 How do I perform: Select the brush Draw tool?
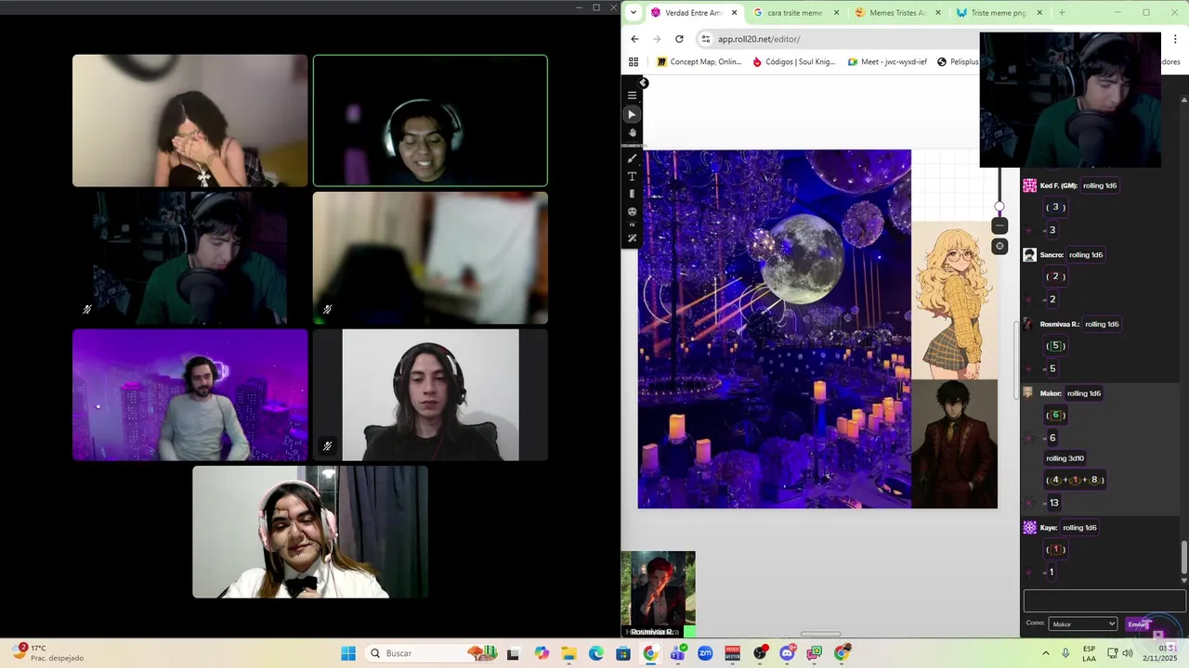[633, 159]
